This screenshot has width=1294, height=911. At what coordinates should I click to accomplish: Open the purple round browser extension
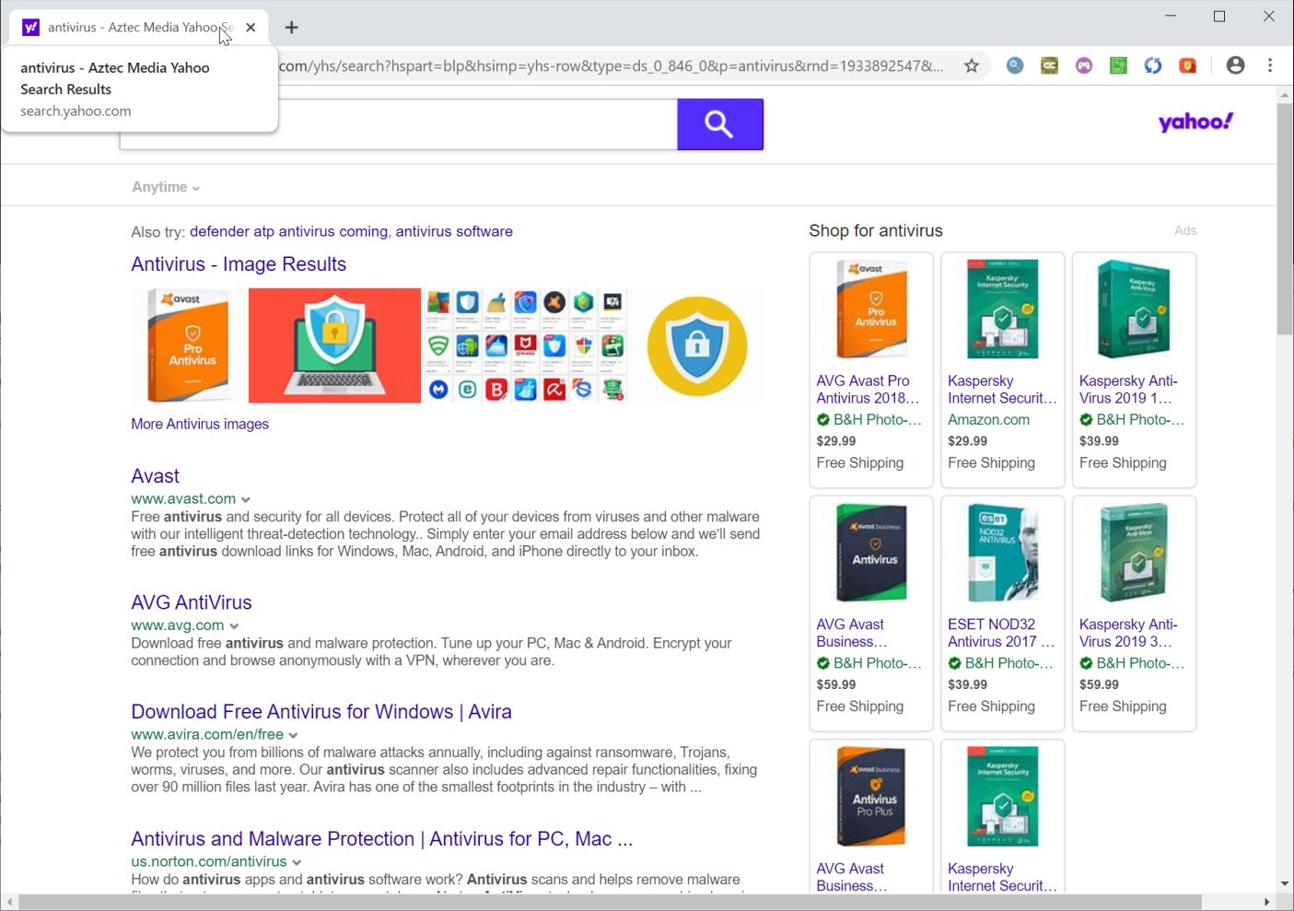coord(1084,65)
